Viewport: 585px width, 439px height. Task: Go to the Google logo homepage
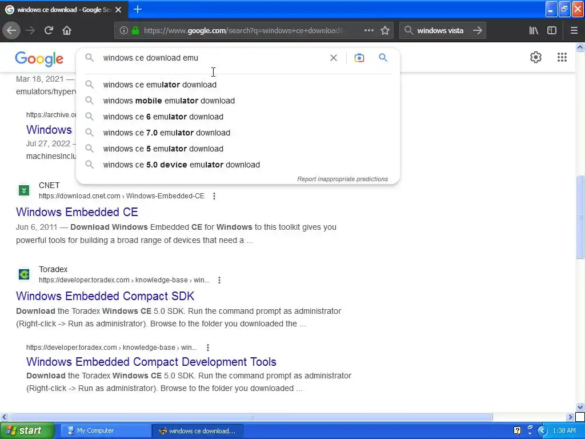(39, 59)
